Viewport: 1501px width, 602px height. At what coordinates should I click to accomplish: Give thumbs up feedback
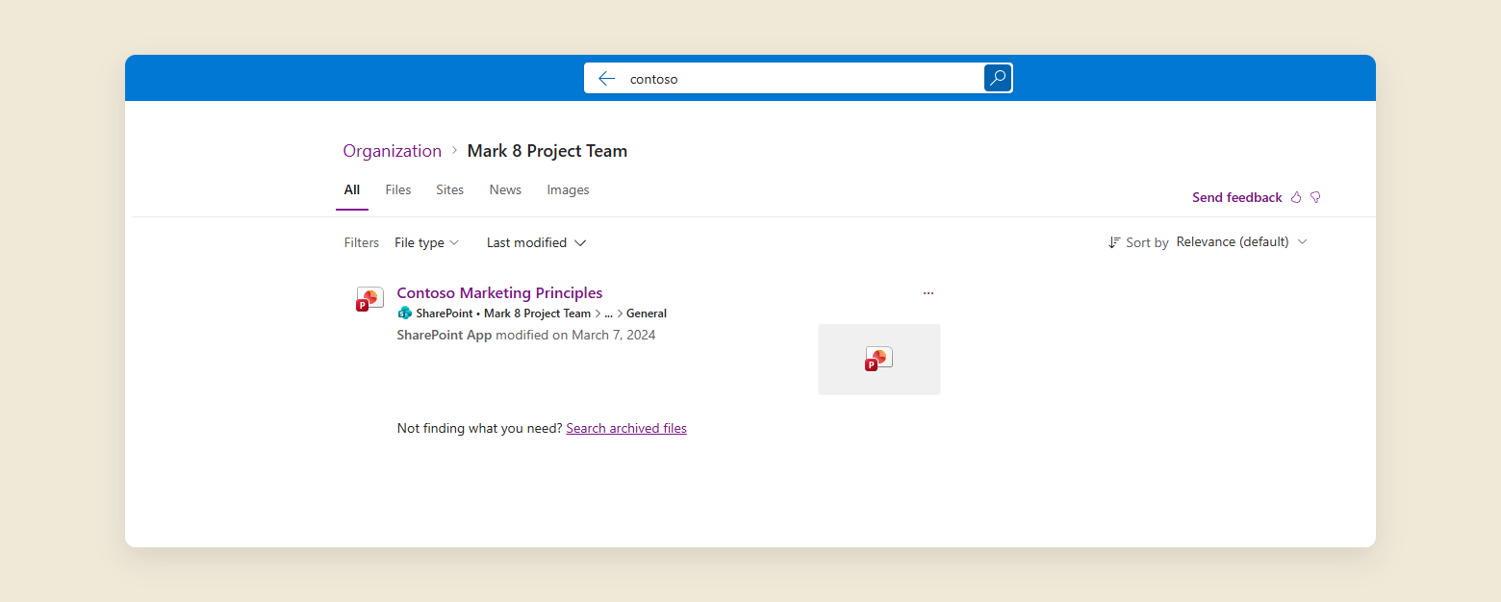pyautogui.click(x=1296, y=197)
